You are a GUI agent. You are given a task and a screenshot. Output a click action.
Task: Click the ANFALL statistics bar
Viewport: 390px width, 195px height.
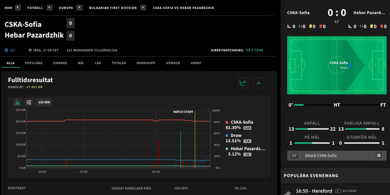coord(312,129)
